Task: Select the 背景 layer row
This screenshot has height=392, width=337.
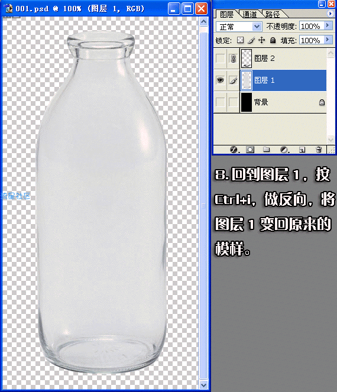Action: (283, 102)
